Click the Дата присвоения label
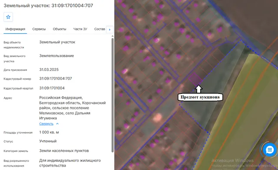Viewport: 278px width, 170px height. coord(16,70)
